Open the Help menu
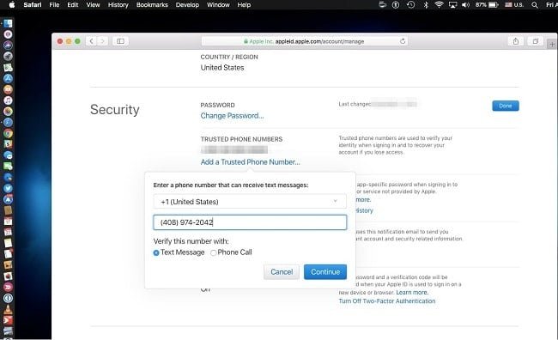The height and width of the screenshot is (340, 558). tap(244, 5)
